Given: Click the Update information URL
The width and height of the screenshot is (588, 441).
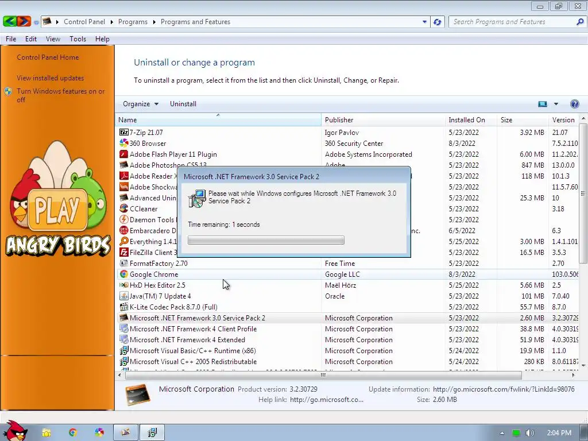Looking at the screenshot, I should click(x=504, y=389).
